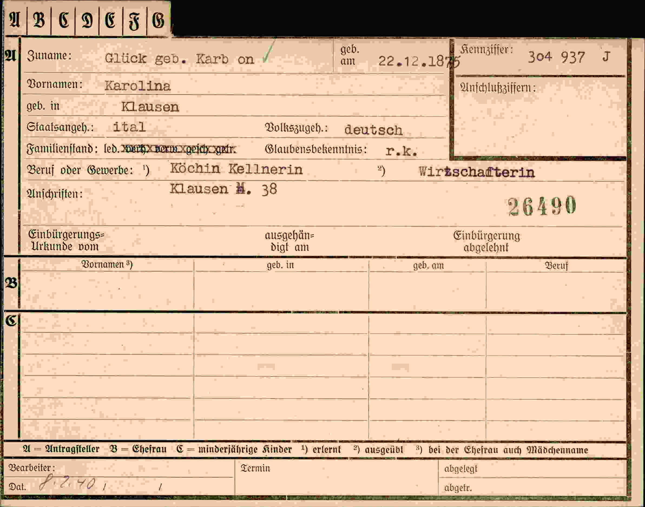Select the Fraktur D index tab

[87, 20]
